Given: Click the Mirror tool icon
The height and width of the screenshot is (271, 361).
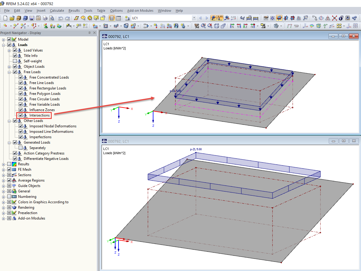Looking at the screenshot, I should click(328, 18).
